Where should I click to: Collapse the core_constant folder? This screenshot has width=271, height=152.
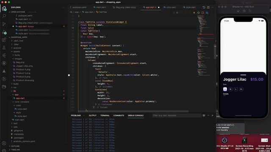point(22,102)
